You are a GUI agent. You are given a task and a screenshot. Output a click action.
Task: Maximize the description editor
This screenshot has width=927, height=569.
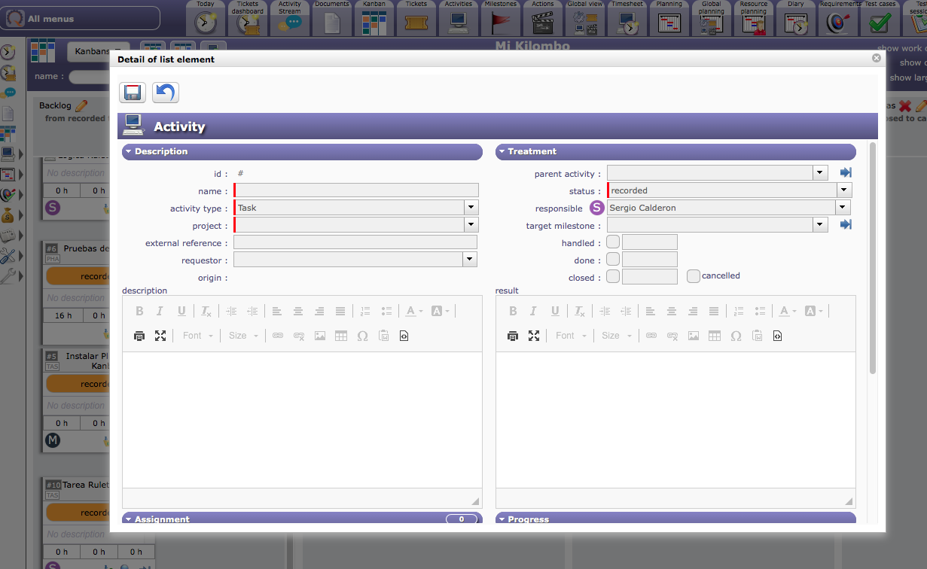click(160, 336)
